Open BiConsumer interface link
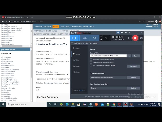Viewport: 162px width, 122px height. pyautogui.click(x=6, y=57)
